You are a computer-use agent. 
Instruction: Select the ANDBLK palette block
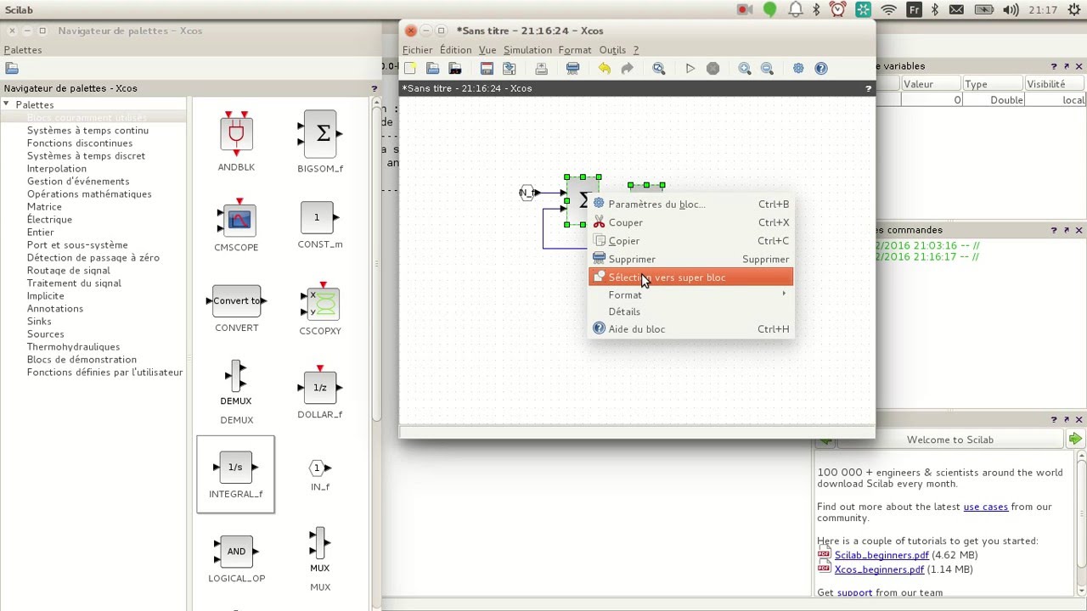coord(236,142)
